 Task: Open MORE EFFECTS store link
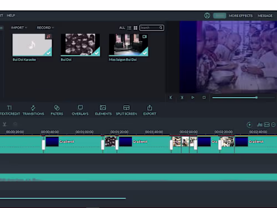coord(240,16)
